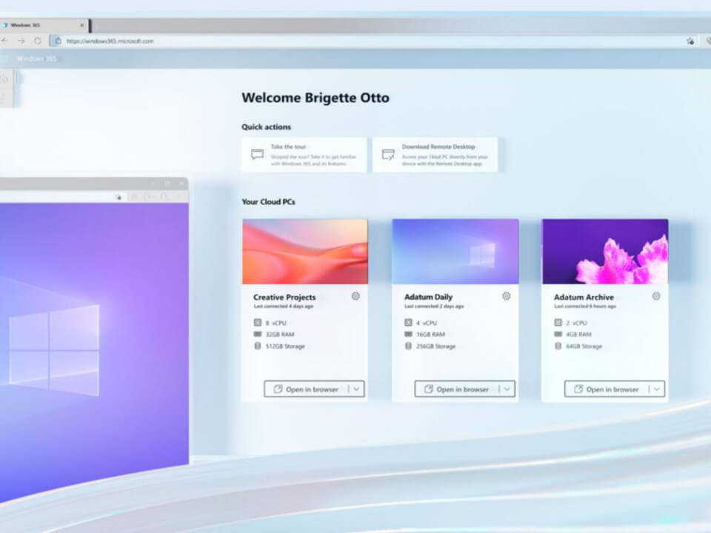Expand open options for Adatum Archive
This screenshot has height=533, width=711.
click(x=657, y=389)
